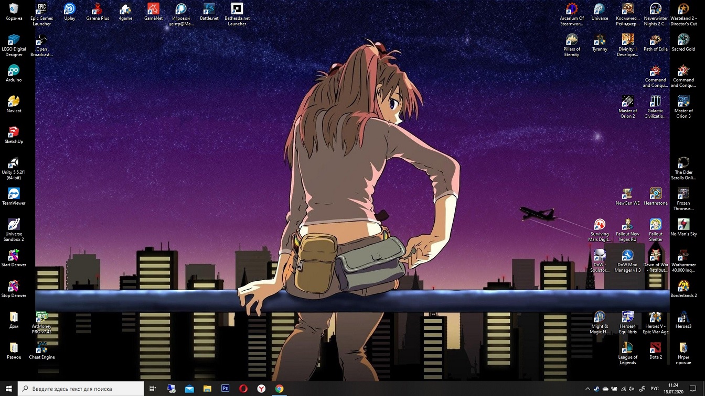Open the Action Center notifications panel
Viewport: 705px width, 396px height.
point(693,389)
